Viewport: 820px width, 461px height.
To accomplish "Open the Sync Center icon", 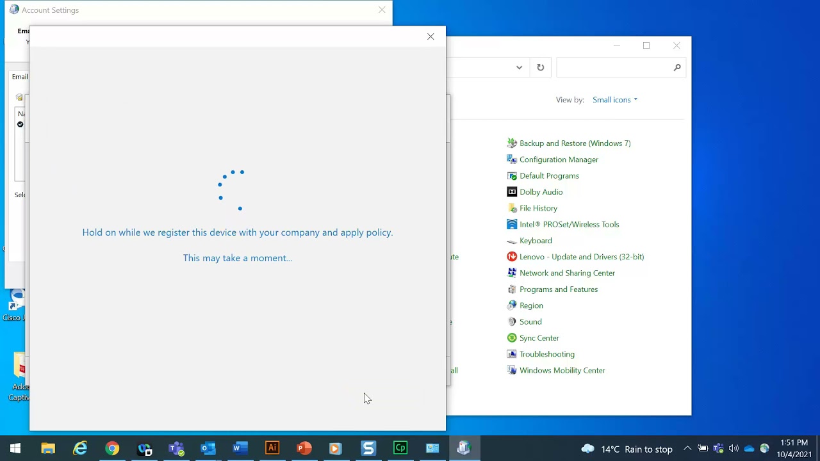I will 511,338.
